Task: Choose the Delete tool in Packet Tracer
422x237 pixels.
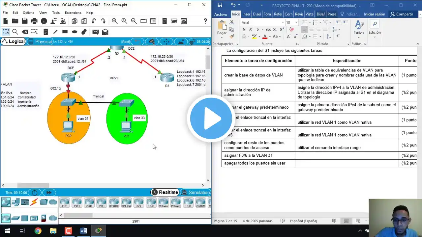Action: coord(25,32)
